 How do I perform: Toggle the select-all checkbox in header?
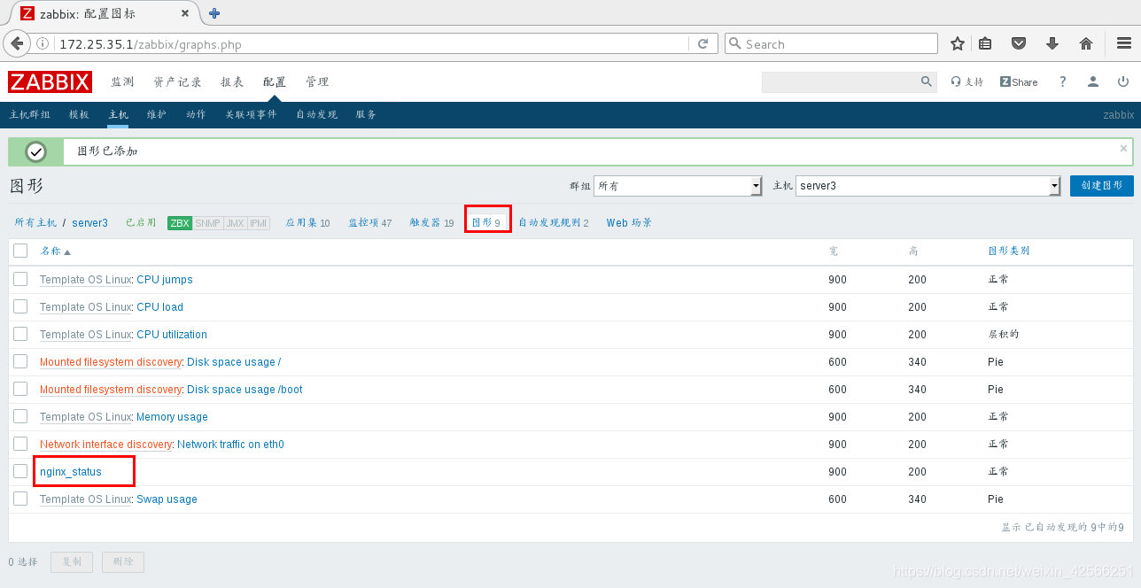click(x=20, y=251)
